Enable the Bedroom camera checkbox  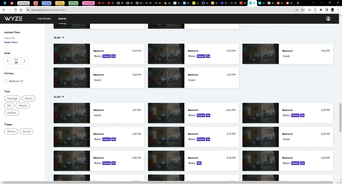[x=6, y=81]
